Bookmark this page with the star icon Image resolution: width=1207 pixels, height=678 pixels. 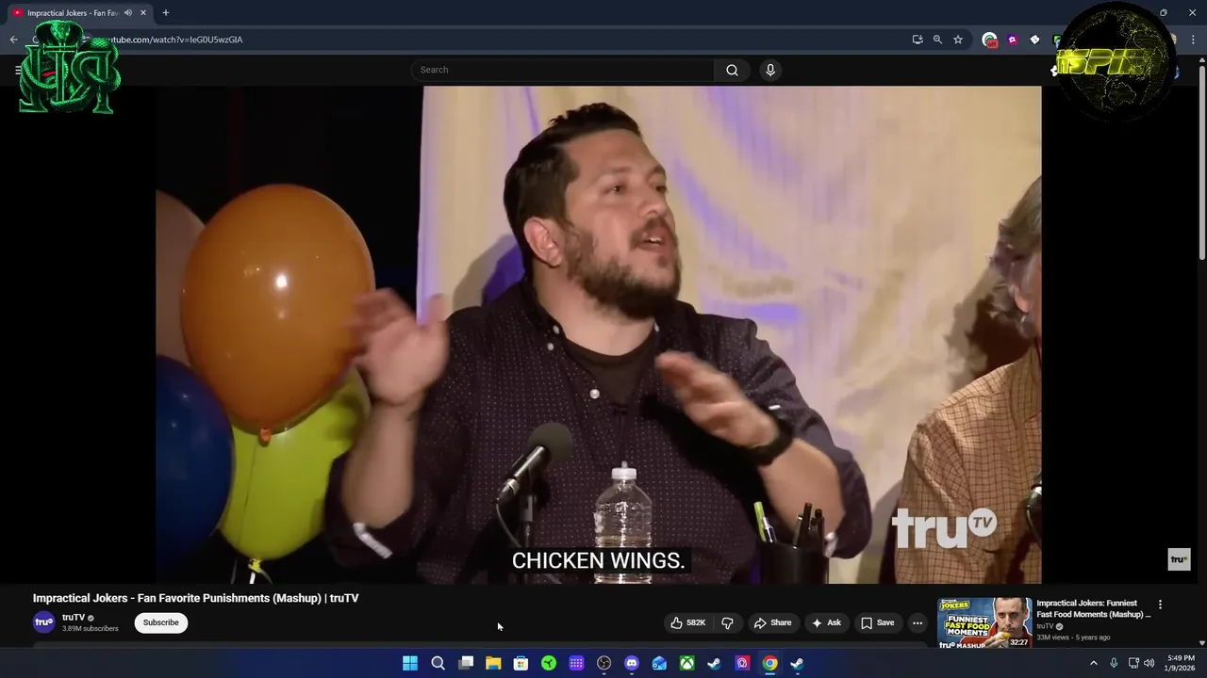(x=958, y=40)
